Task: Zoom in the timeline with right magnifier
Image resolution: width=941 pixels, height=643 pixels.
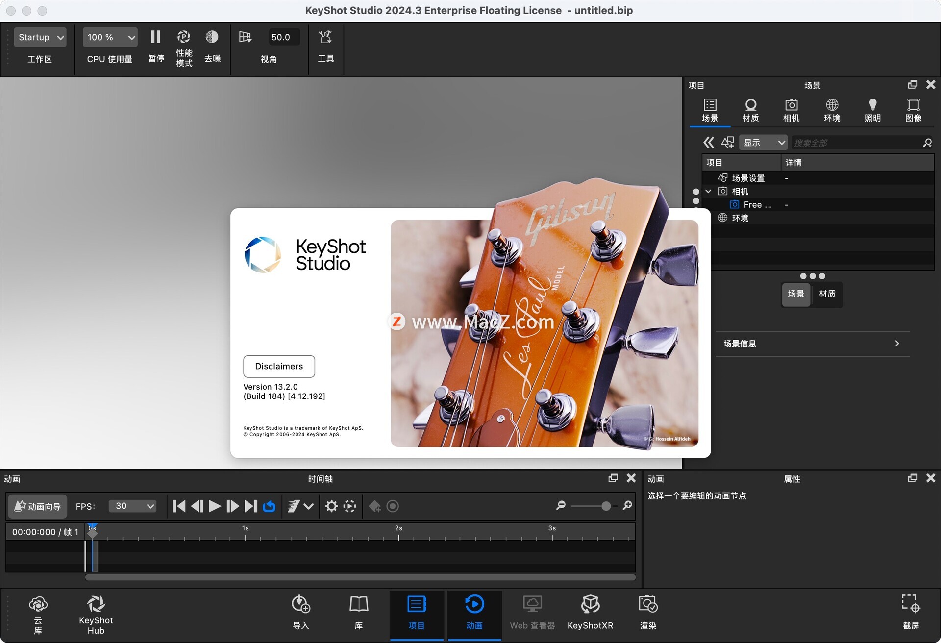Action: [x=627, y=505]
